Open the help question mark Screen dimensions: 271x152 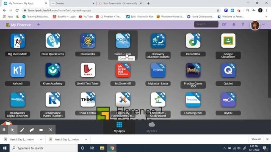click(x=243, y=24)
